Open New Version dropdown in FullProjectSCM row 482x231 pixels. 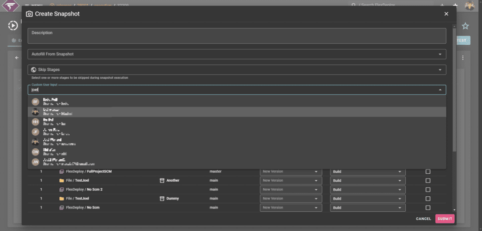click(x=291, y=171)
